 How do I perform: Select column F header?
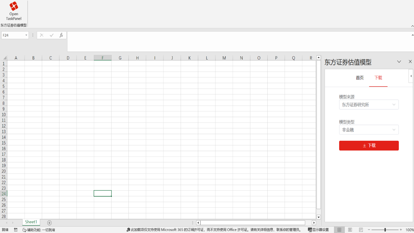coord(102,58)
